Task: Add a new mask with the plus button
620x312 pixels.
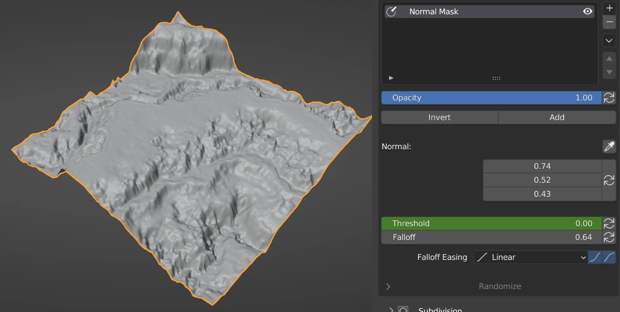Action: click(610, 8)
